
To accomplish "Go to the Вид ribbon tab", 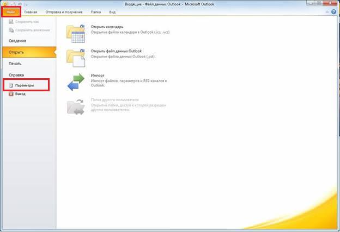I will [x=112, y=12].
